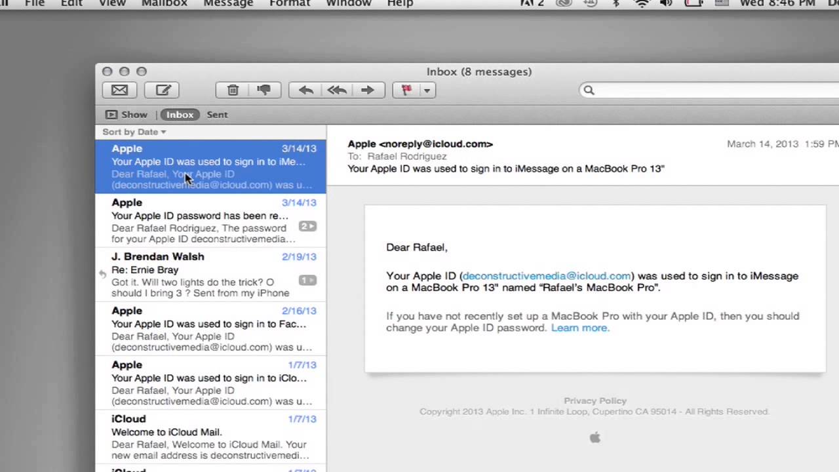Open the Sort by Date dropdown
Screen dimensions: 839x472
tap(134, 132)
